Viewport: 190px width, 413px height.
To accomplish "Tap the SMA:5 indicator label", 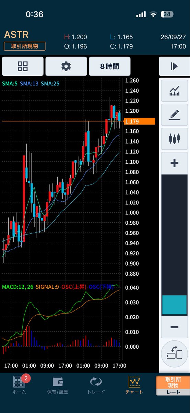I will tap(10, 83).
